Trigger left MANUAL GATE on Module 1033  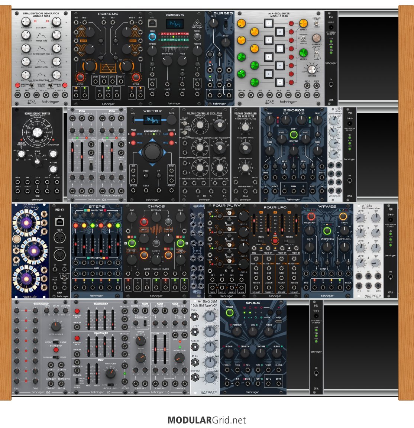tap(17, 85)
